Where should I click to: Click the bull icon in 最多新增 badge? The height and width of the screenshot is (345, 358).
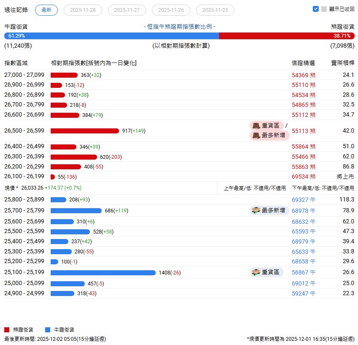pos(256,210)
